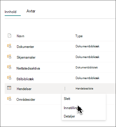Click the Dokumenter library icon
Image resolution: width=116 pixels, height=127 pixels.
coord(9,46)
